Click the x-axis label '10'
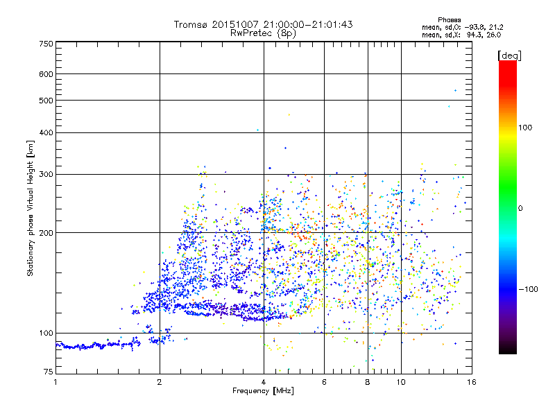The image size is (555, 416). click(401, 382)
